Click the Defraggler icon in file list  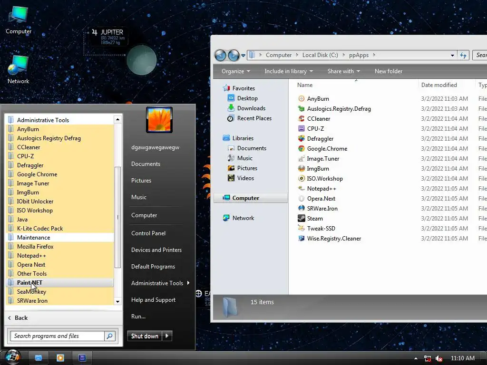tap(301, 138)
